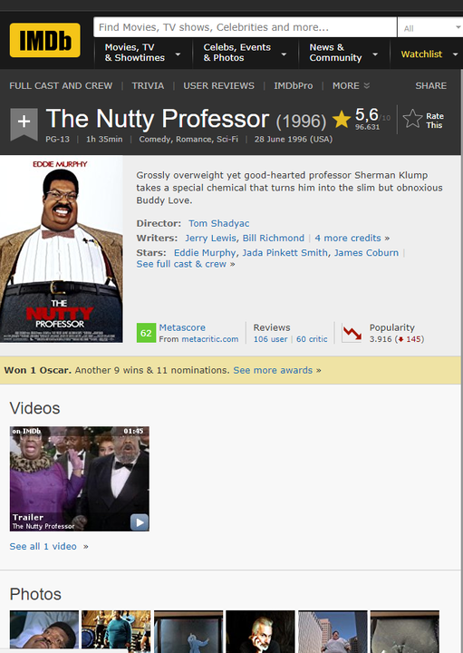This screenshot has height=653, width=463.
Task: Click the Rate This star icon
Action: (x=412, y=119)
